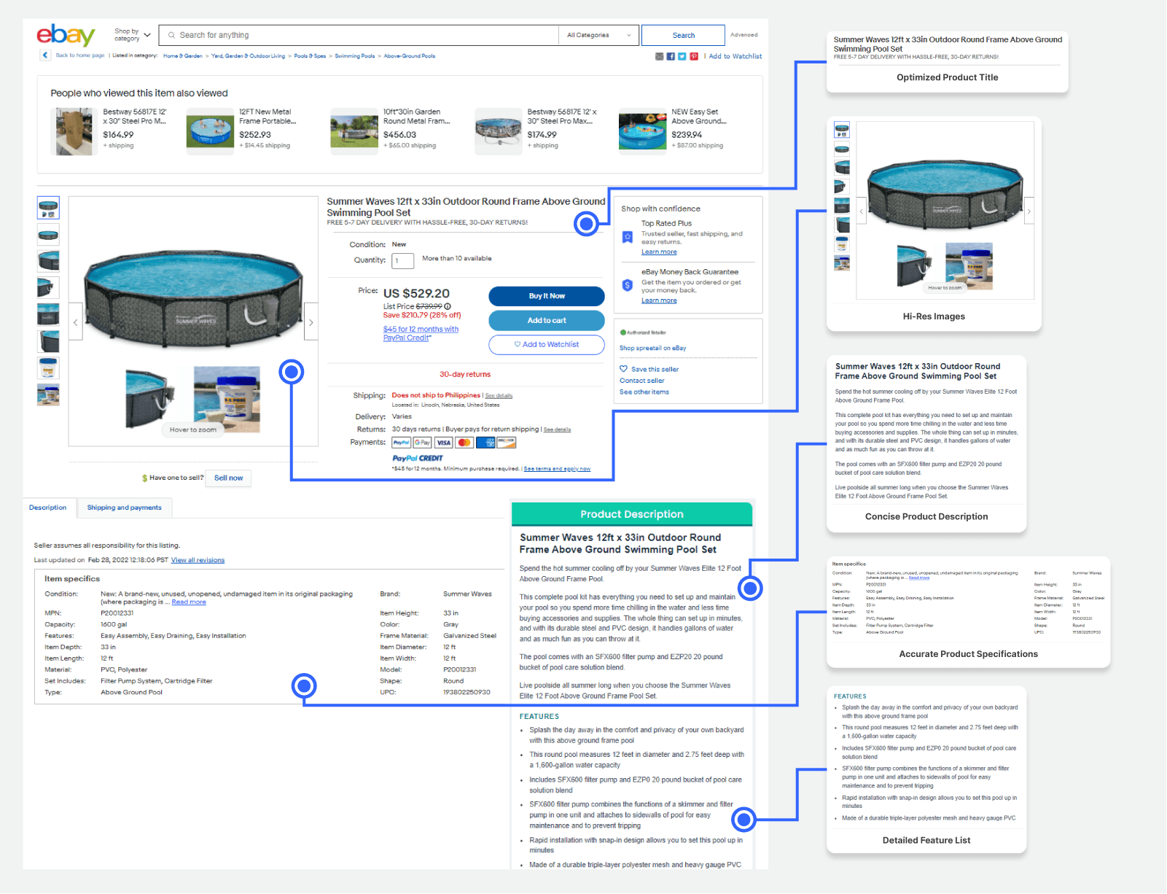Click the Contact seller link
This screenshot has width=1167, height=894.
point(642,381)
